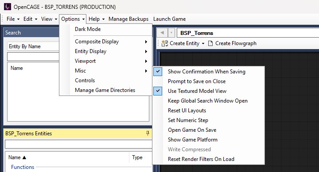The image size is (319, 172).
Task: Expand Composite Display submenu
Action: (x=106, y=42)
